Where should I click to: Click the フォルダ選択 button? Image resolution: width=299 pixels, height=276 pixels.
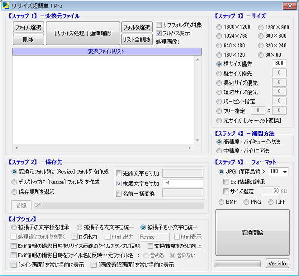(137, 27)
